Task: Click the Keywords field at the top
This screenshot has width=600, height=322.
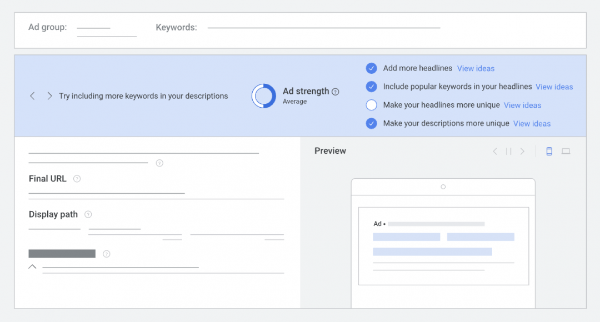Action: point(323,27)
